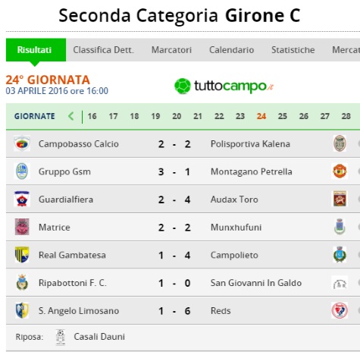Go to the Statistiche tab
This screenshot has width=360, height=355.
(293, 50)
